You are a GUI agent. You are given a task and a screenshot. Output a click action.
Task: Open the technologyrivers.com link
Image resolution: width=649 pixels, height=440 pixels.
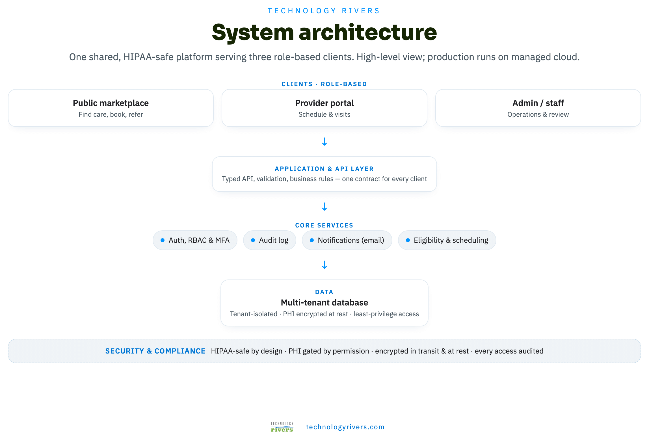(345, 427)
